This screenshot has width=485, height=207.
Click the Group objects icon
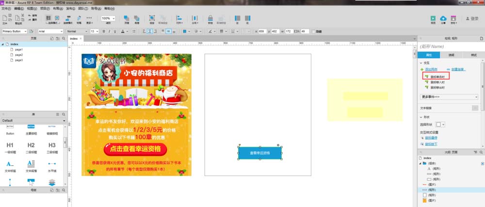(x=152, y=18)
